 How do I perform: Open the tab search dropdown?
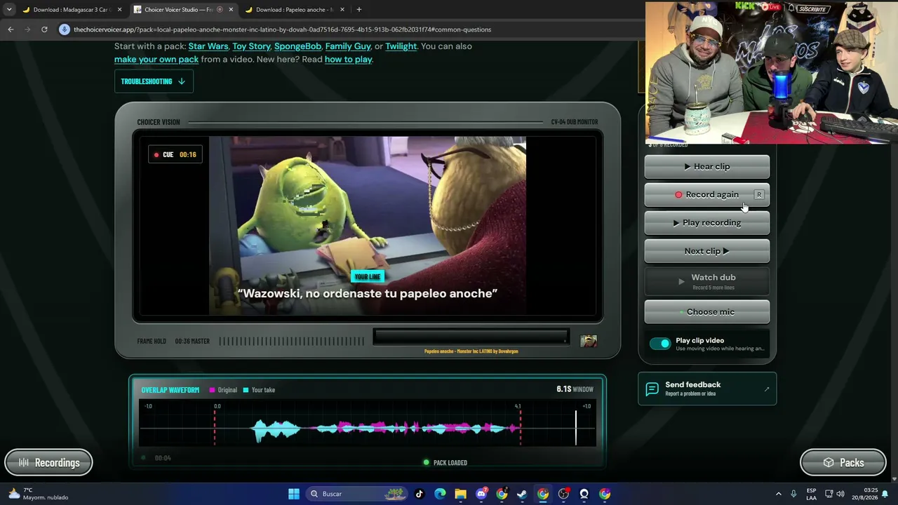[8, 10]
